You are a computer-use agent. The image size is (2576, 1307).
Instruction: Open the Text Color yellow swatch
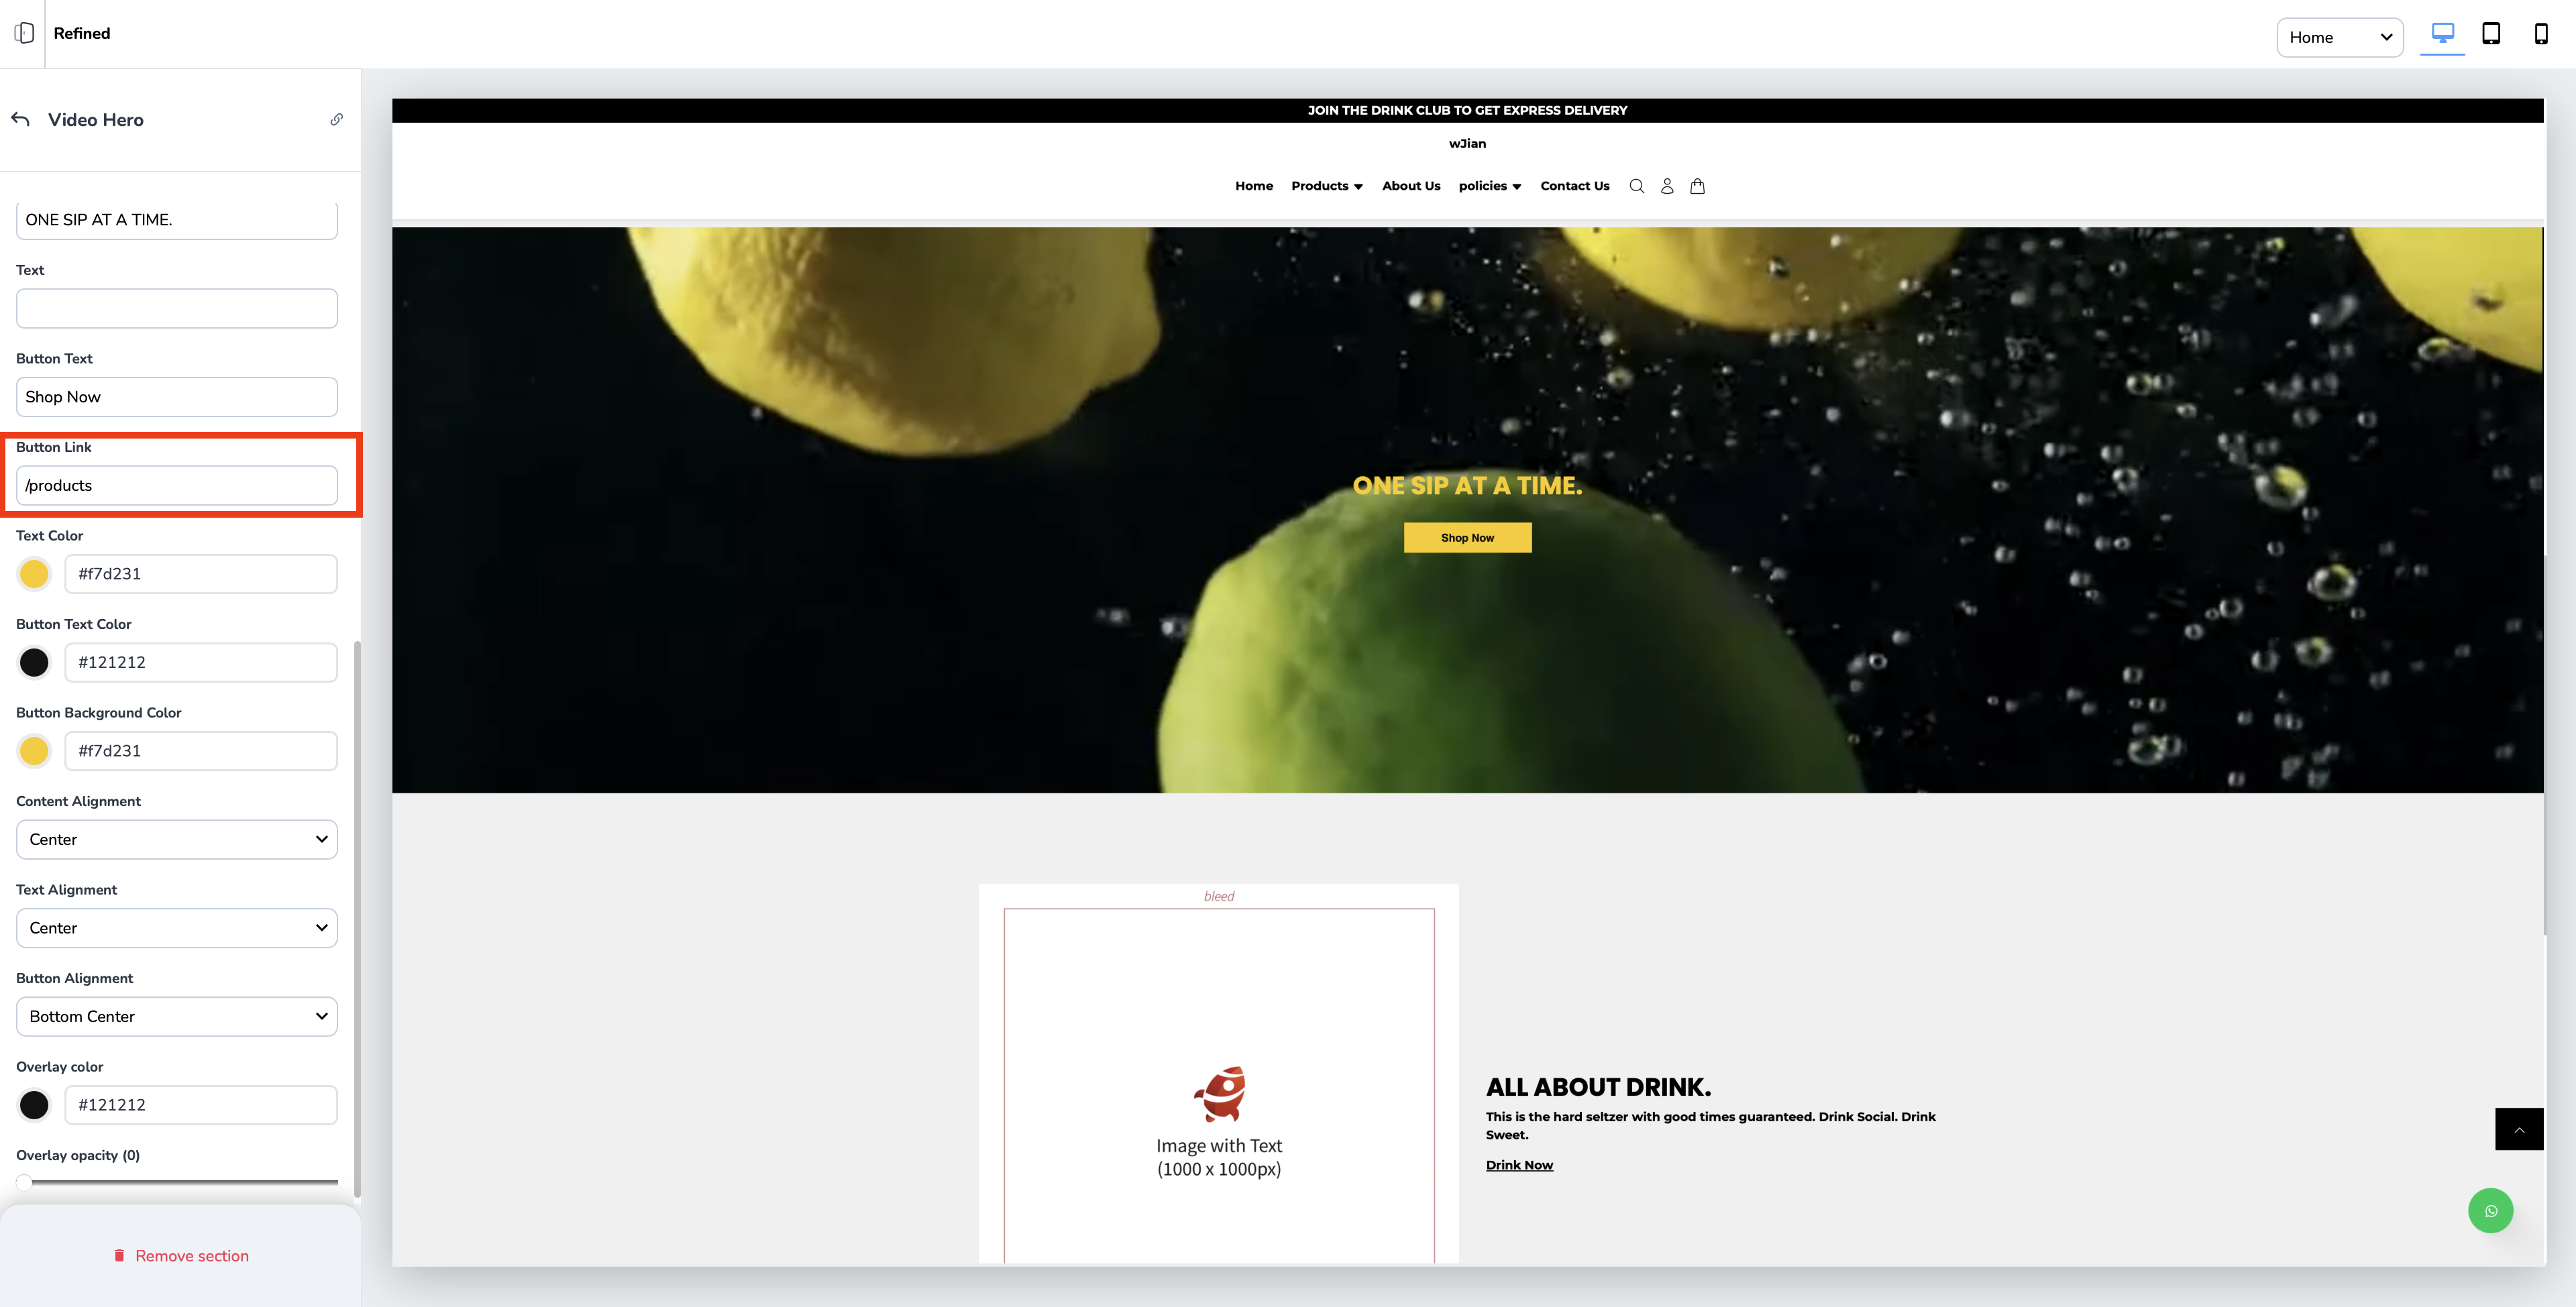pos(34,574)
